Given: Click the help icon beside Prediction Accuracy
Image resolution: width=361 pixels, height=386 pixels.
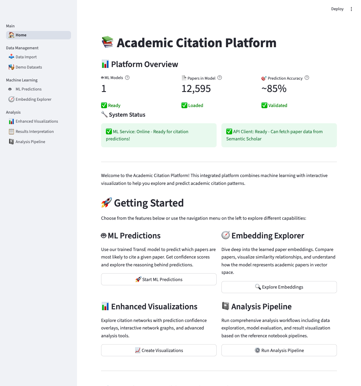Looking at the screenshot, I should 307,78.
